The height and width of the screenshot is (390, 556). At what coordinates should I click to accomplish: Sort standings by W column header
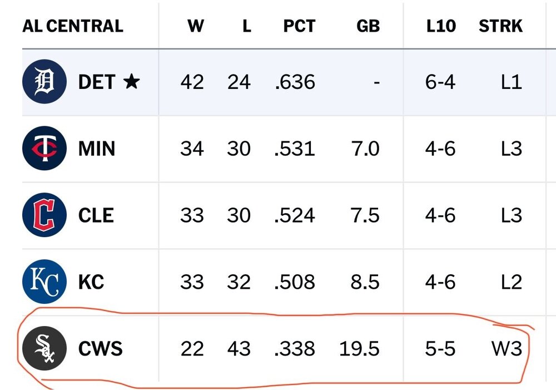pos(195,26)
